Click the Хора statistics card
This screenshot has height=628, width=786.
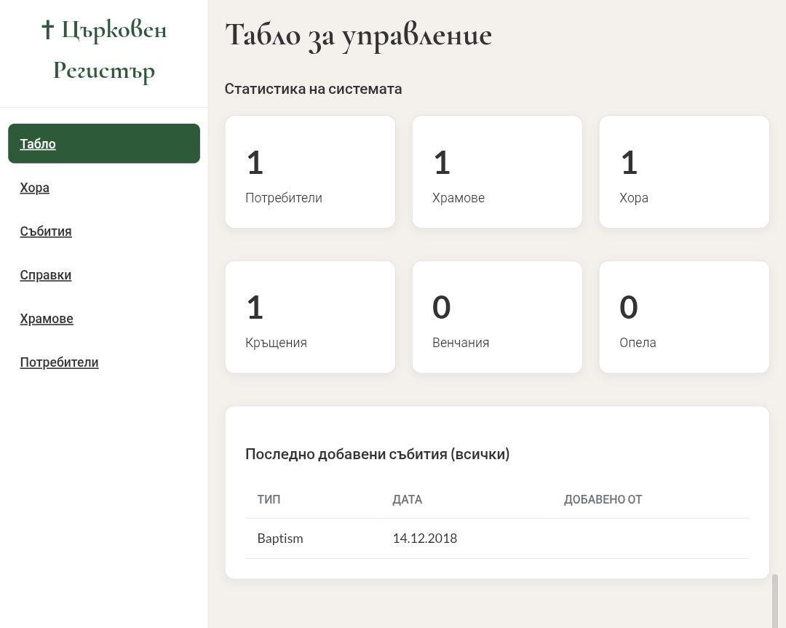coord(684,171)
